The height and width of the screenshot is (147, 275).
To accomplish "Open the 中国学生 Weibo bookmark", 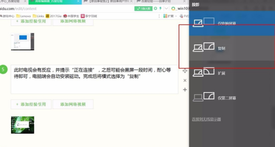I will tap(71, 16).
